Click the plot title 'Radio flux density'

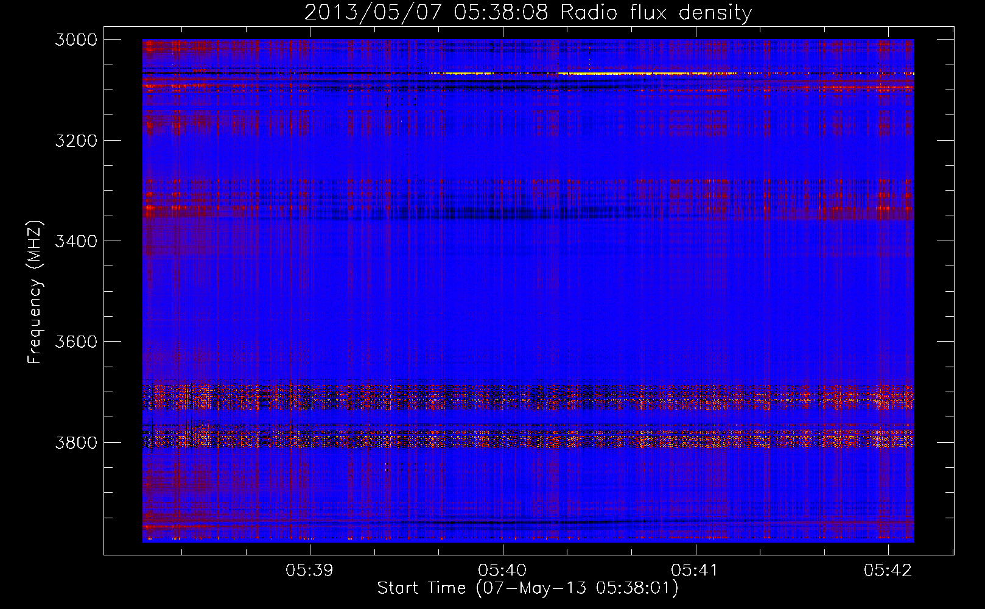pos(656,12)
